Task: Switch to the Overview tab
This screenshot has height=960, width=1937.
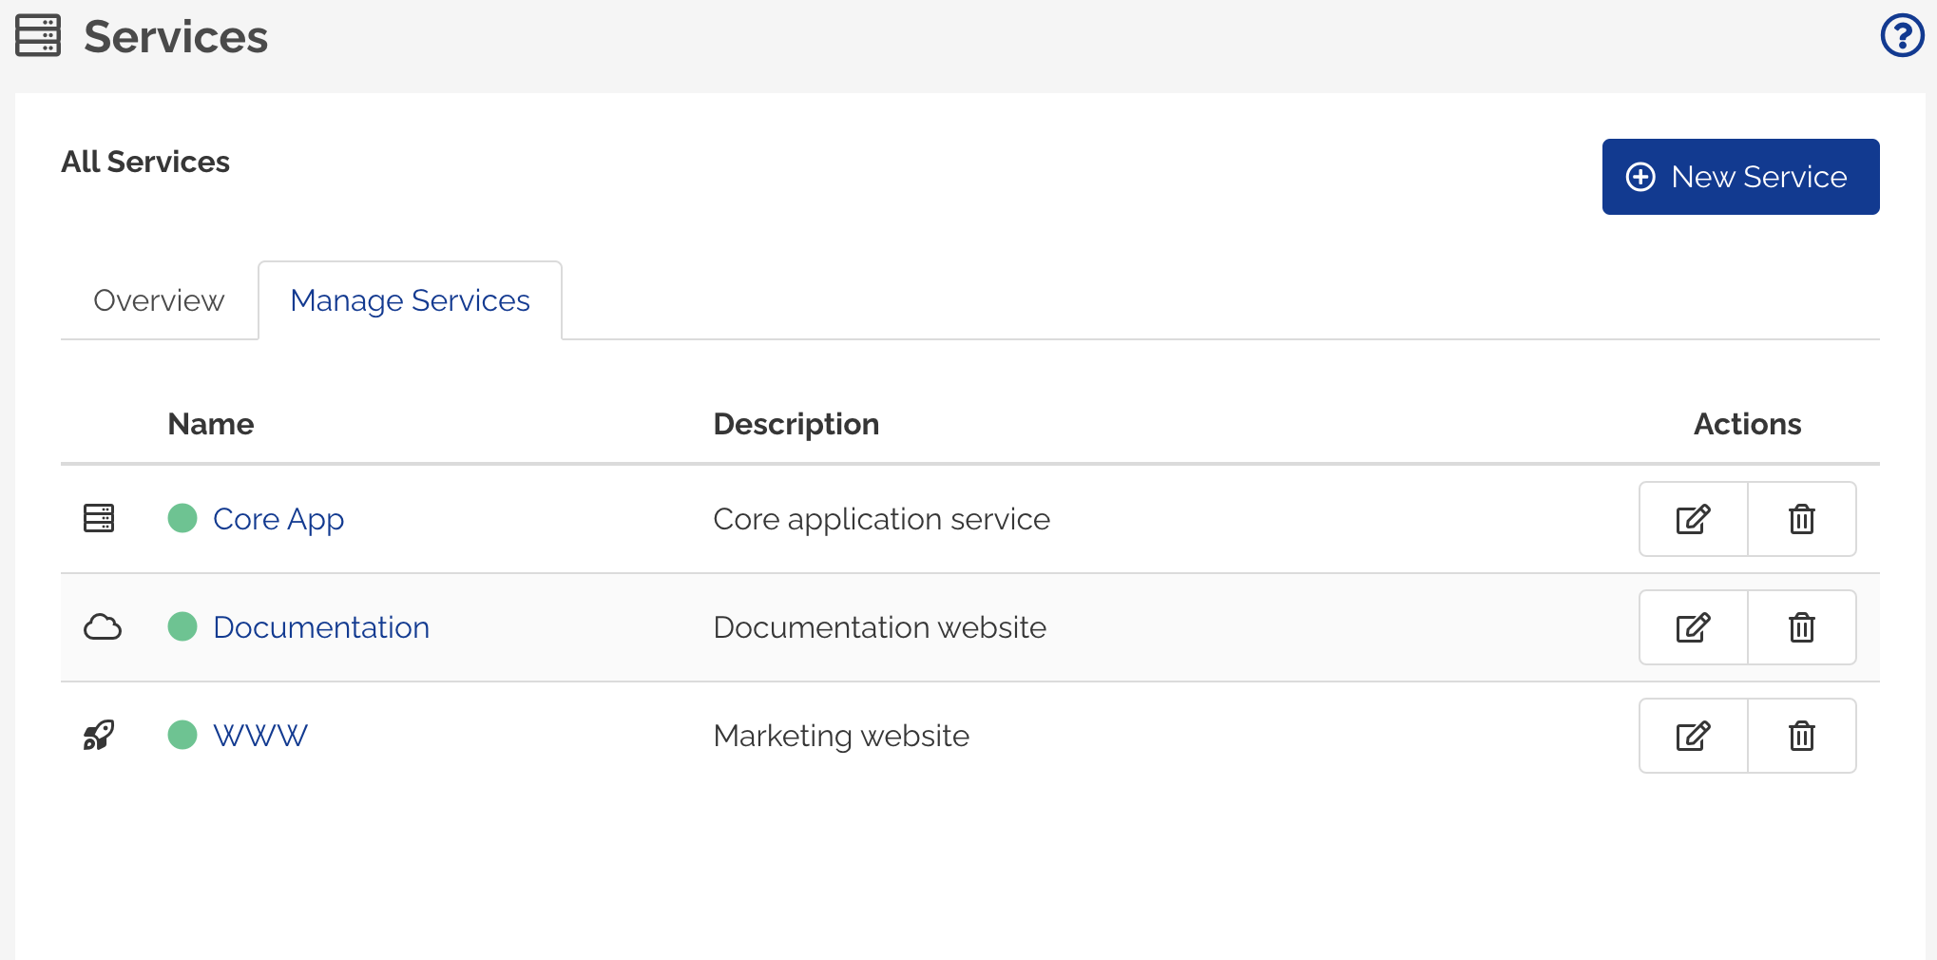Action: pyautogui.click(x=158, y=300)
